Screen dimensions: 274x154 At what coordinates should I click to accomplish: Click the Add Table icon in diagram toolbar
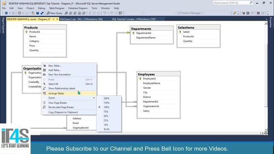coord(248,13)
